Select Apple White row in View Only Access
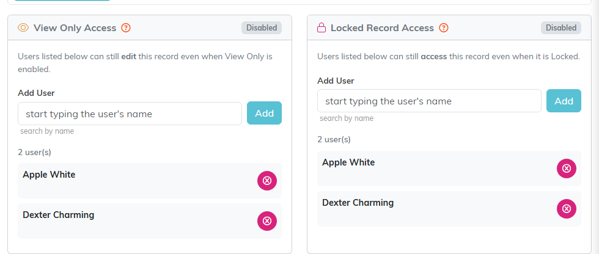This screenshot has width=599, height=254. tap(150, 181)
